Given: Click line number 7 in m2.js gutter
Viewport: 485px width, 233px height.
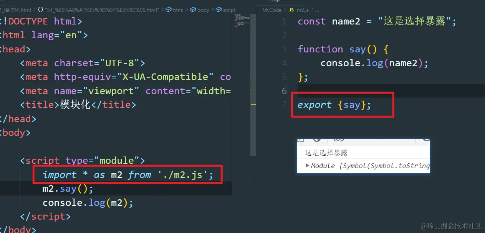Looking at the screenshot, I should (x=284, y=105).
